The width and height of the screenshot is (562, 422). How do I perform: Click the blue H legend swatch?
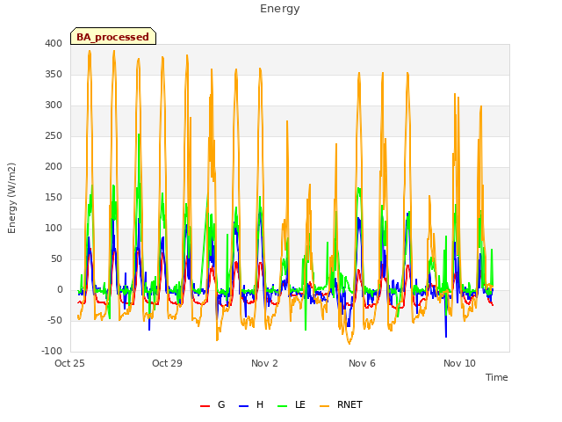(244, 406)
